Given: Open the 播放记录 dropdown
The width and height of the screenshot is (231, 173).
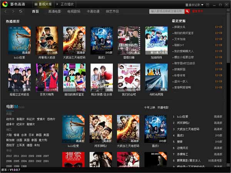Looking at the screenshot, I should tap(194, 5).
